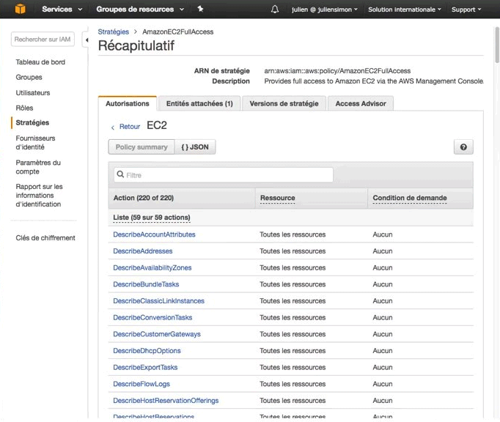Viewport: 500px width, 422px height.
Task: Open Rôles in the sidebar
Action: (x=24, y=108)
